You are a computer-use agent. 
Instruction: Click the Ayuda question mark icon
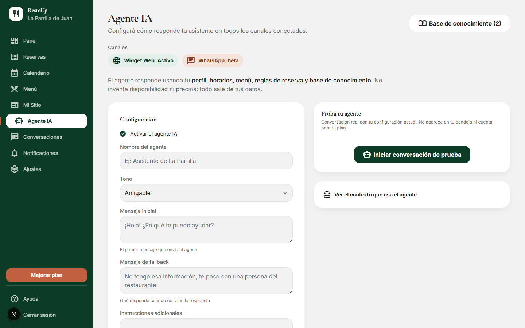(x=15, y=299)
